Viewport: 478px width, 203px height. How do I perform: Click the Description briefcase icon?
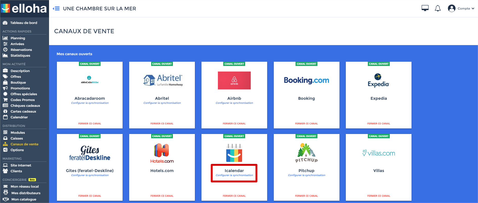click(x=5, y=71)
